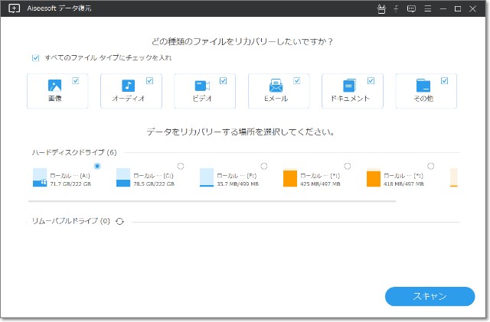Toggle the check-all file types checkbox

pos(35,57)
